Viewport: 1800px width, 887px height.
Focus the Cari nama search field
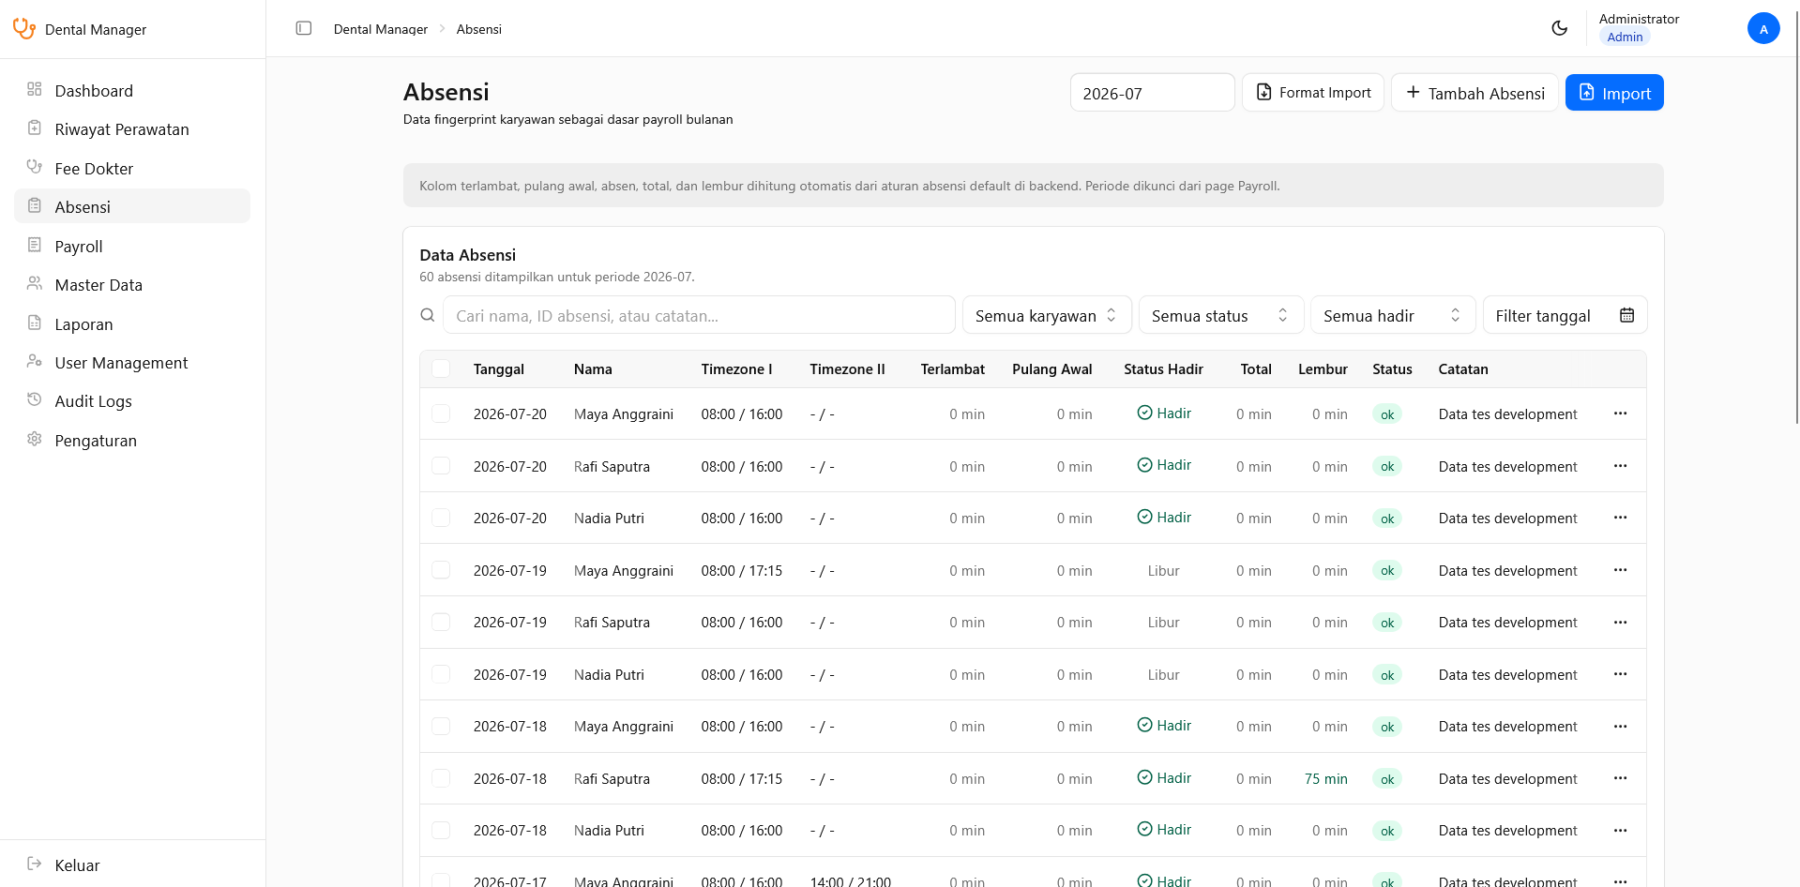[699, 315]
